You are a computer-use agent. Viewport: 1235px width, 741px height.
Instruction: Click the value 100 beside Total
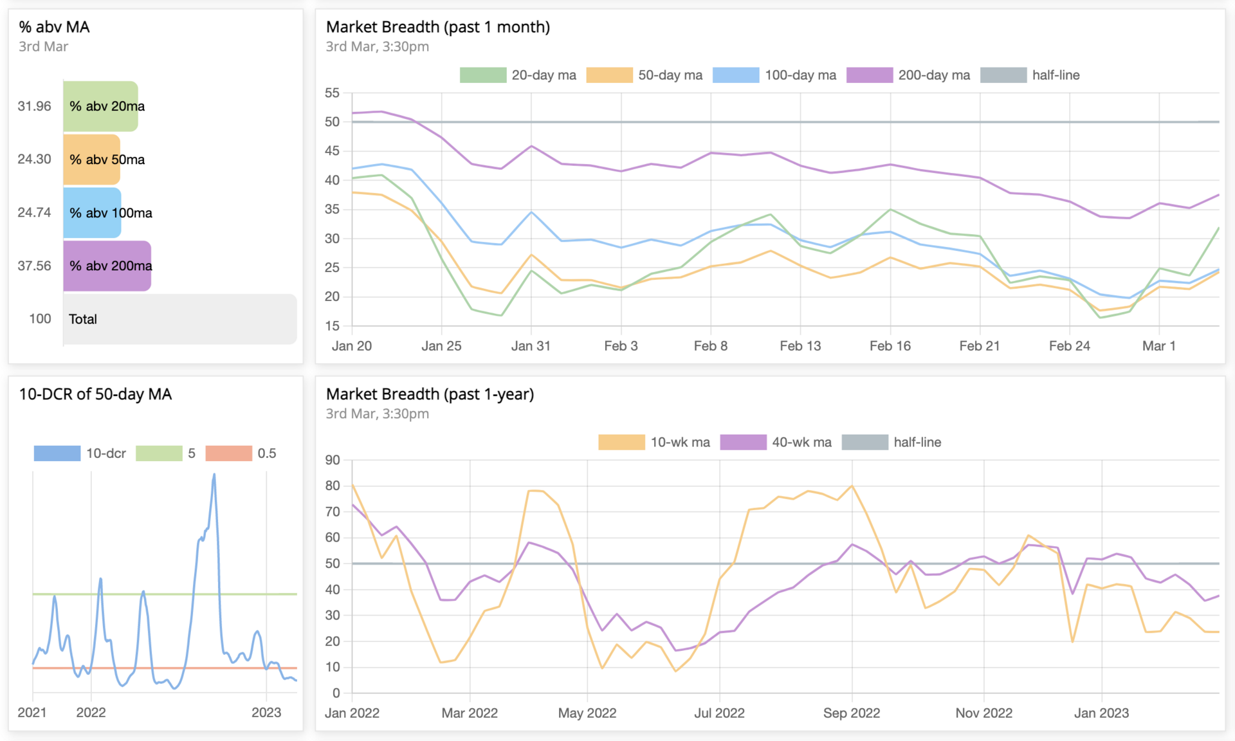click(x=40, y=318)
